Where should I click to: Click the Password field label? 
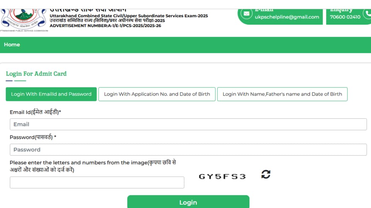coord(33,137)
